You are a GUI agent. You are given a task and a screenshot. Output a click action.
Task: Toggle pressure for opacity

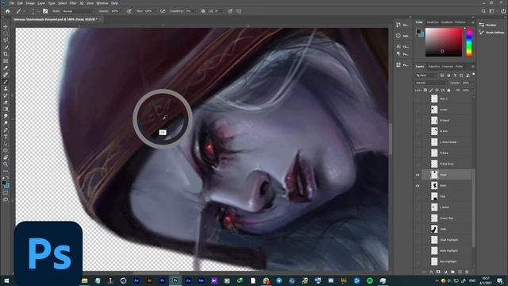(x=129, y=11)
